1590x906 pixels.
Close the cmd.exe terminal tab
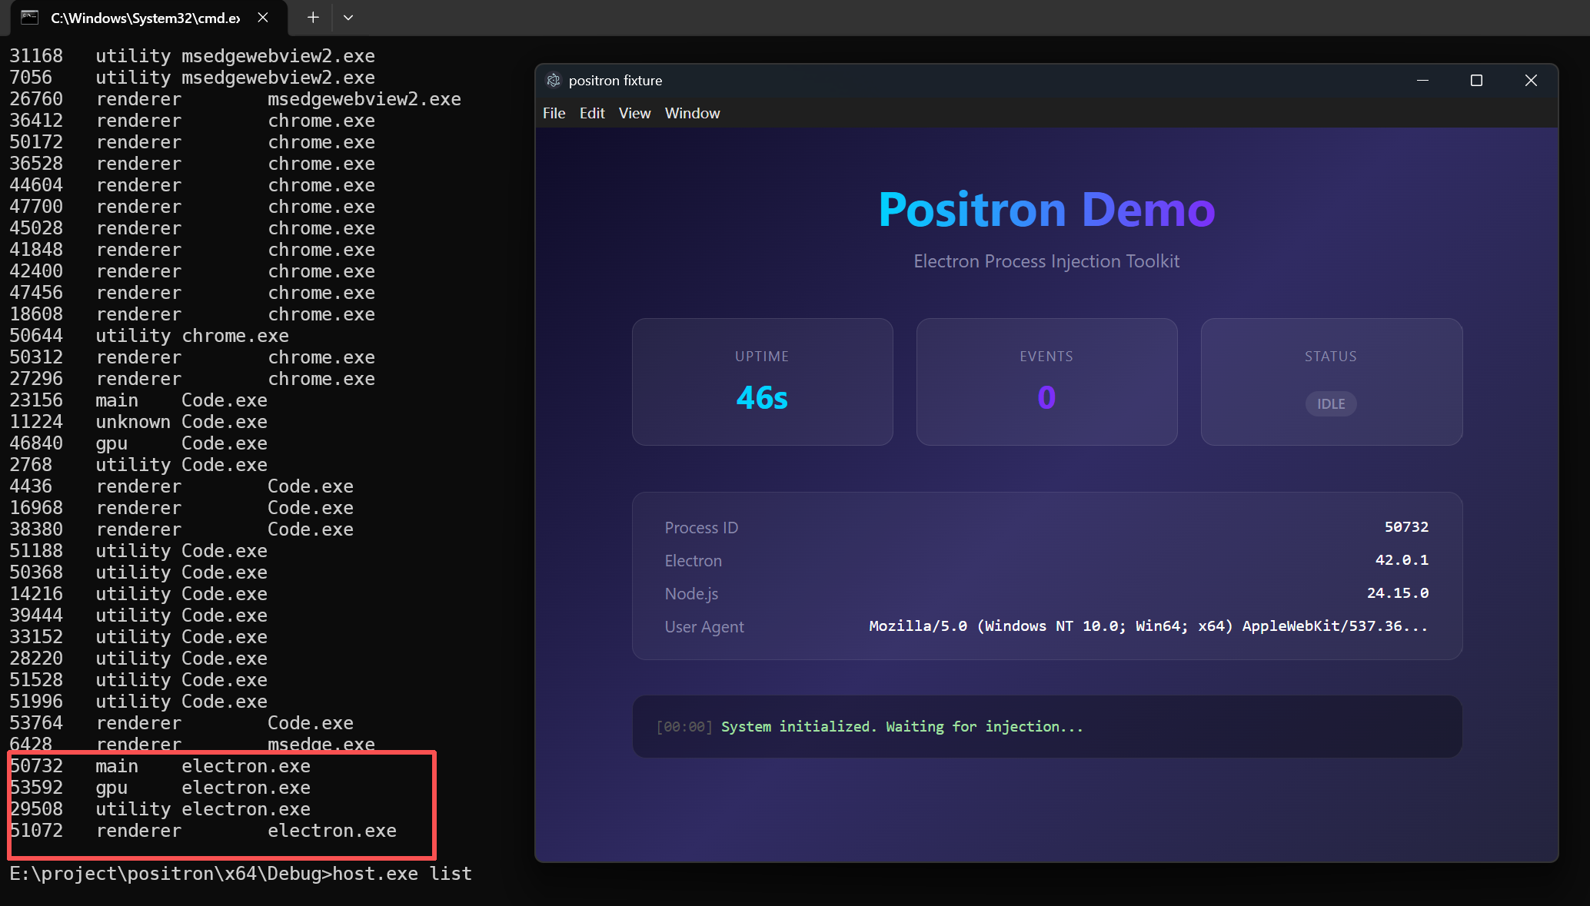click(263, 18)
